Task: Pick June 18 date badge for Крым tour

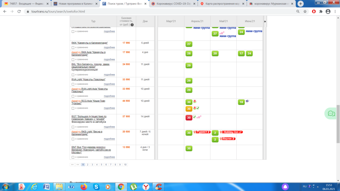Action: tap(241, 102)
